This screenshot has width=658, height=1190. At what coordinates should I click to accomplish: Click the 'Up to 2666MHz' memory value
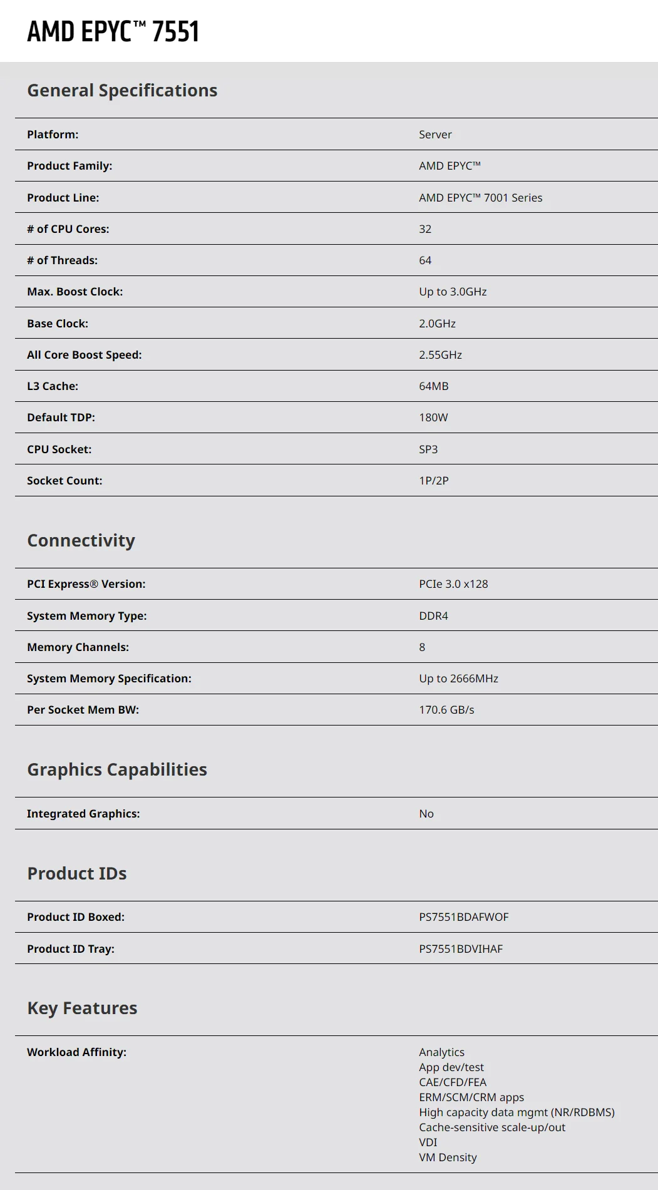(458, 679)
